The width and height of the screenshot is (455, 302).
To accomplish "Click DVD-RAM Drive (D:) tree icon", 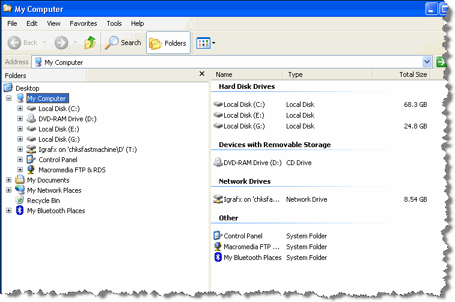I will (x=31, y=118).
